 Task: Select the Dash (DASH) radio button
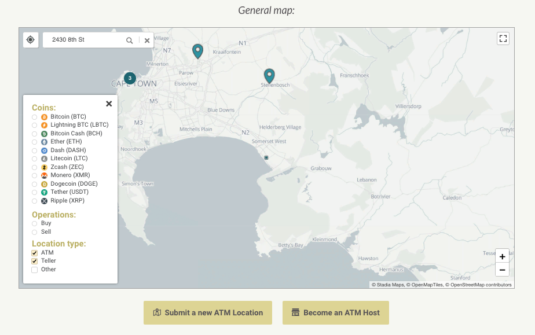[x=35, y=150]
